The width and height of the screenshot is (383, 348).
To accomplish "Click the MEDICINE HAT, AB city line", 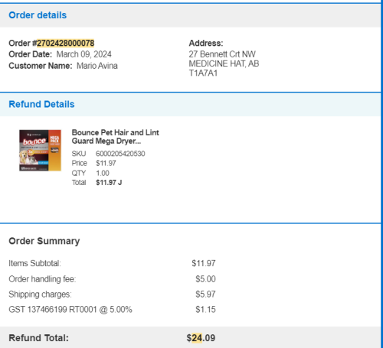I will pos(224,63).
